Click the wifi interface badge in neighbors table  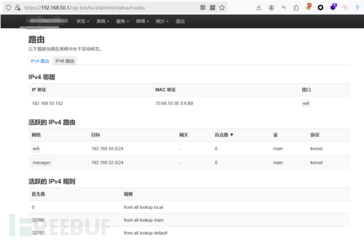(x=306, y=103)
